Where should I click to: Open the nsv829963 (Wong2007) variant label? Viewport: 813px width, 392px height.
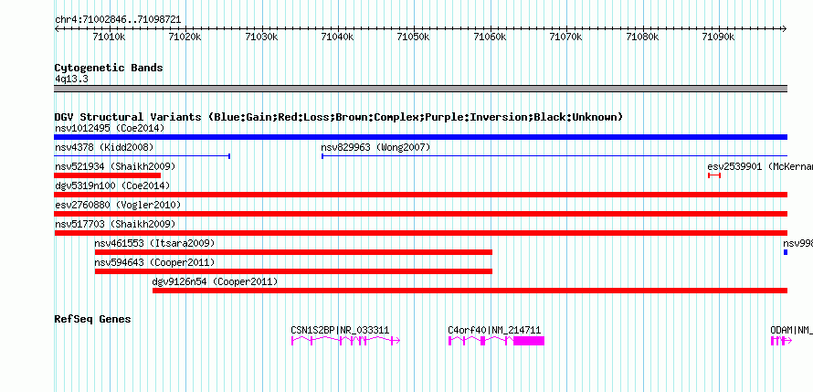[376, 147]
